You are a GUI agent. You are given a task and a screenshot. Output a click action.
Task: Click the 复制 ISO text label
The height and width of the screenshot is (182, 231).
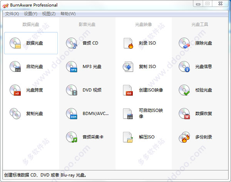[x=147, y=67]
